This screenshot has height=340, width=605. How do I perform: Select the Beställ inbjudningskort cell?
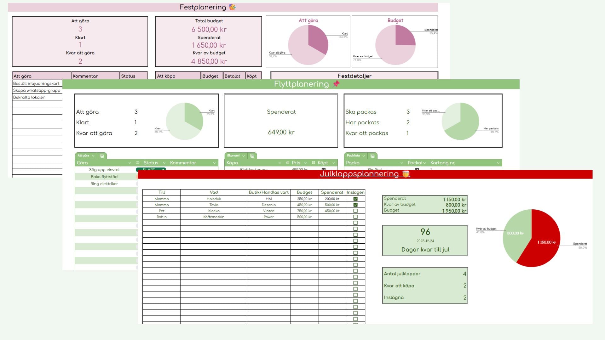click(x=37, y=83)
